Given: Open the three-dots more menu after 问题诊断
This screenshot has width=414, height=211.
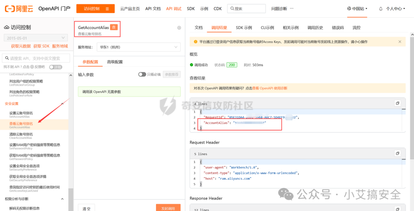Looking at the screenshot, I should pos(292,8).
